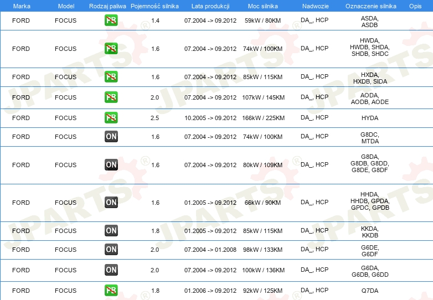433x300 pixels.
Task: Click petrol icon in 2.5 HYDA row
Action: coord(111,117)
